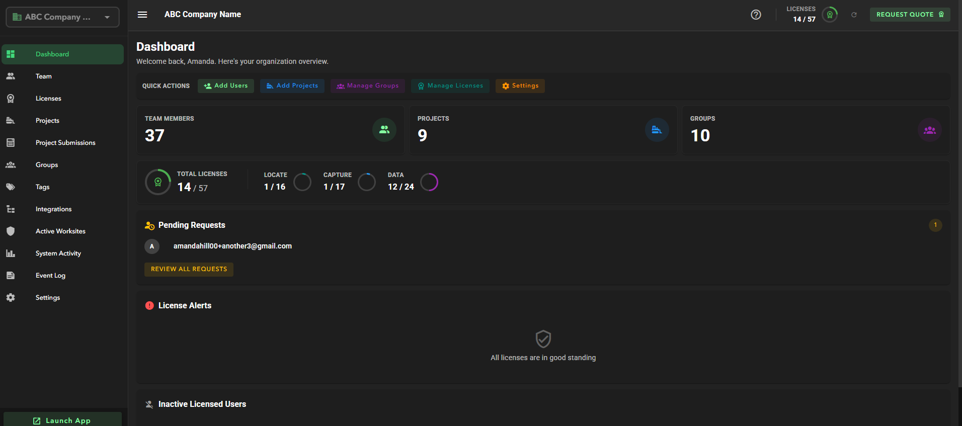Click the refresh icon beside license count
This screenshot has height=426, width=962.
[x=854, y=15]
